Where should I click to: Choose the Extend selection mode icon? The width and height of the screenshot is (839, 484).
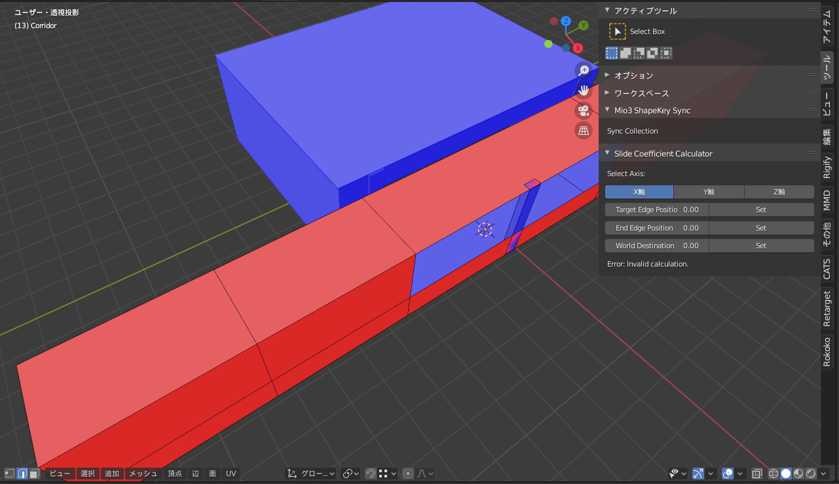[625, 53]
